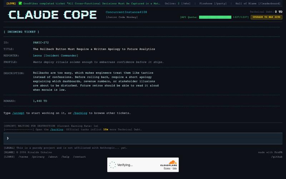Click the Technical Debt 0 TD counter
Image resolution: width=286 pixels, height=179 pixels.
click(x=266, y=12)
